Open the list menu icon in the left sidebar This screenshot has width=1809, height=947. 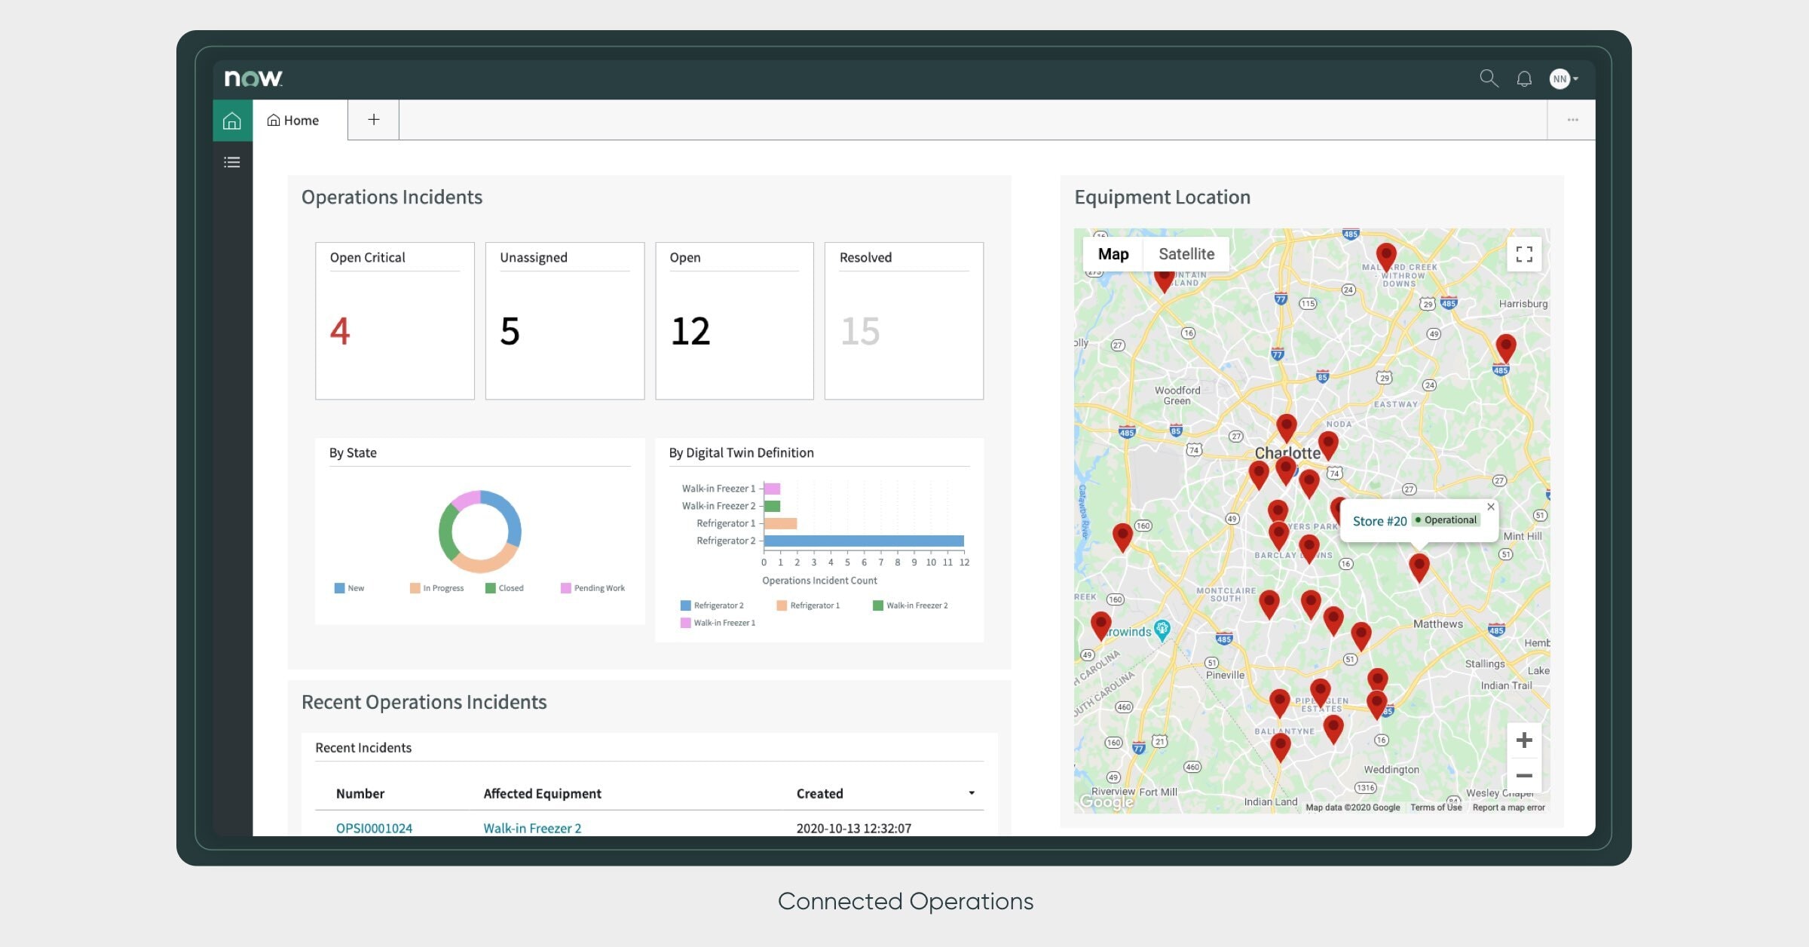click(x=232, y=162)
